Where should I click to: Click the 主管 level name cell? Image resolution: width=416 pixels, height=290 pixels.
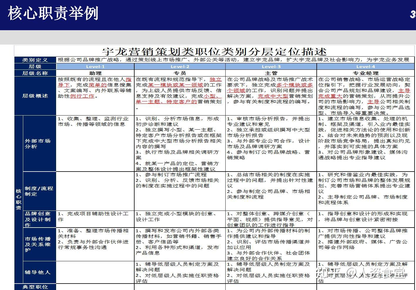click(x=271, y=73)
